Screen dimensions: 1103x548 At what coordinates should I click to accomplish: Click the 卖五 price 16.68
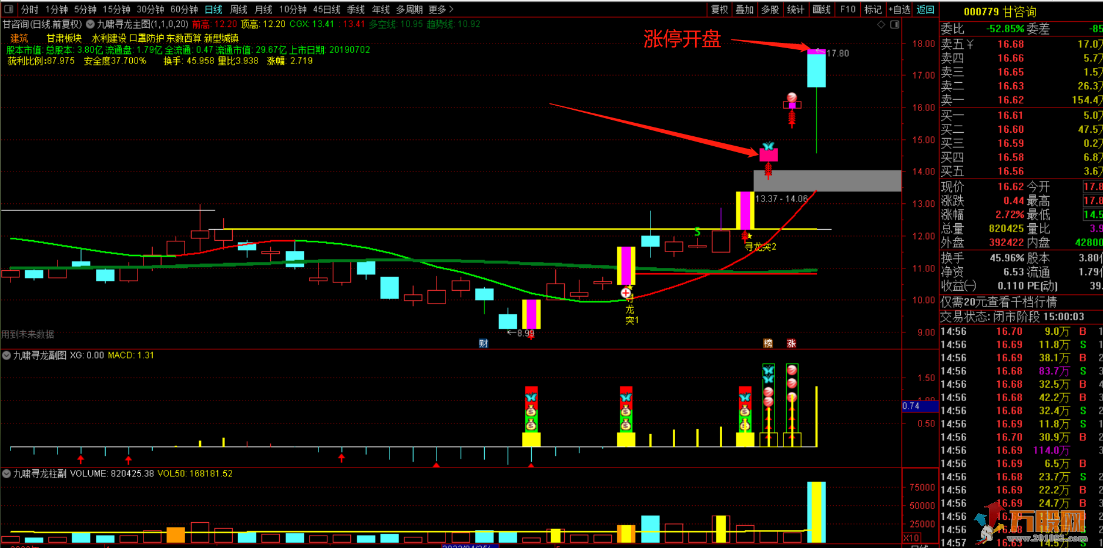[x=1010, y=44]
